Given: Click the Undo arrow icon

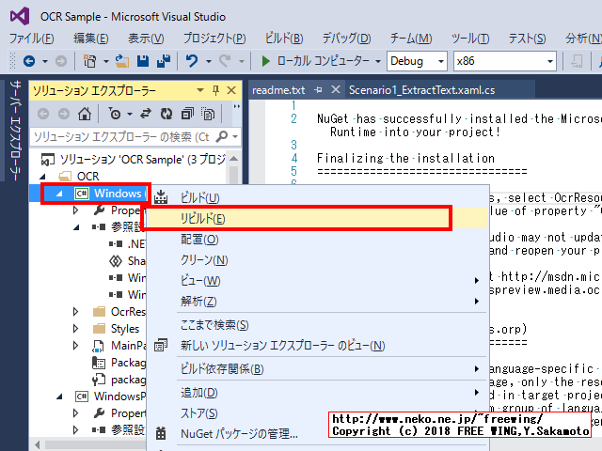Looking at the screenshot, I should coord(192,61).
